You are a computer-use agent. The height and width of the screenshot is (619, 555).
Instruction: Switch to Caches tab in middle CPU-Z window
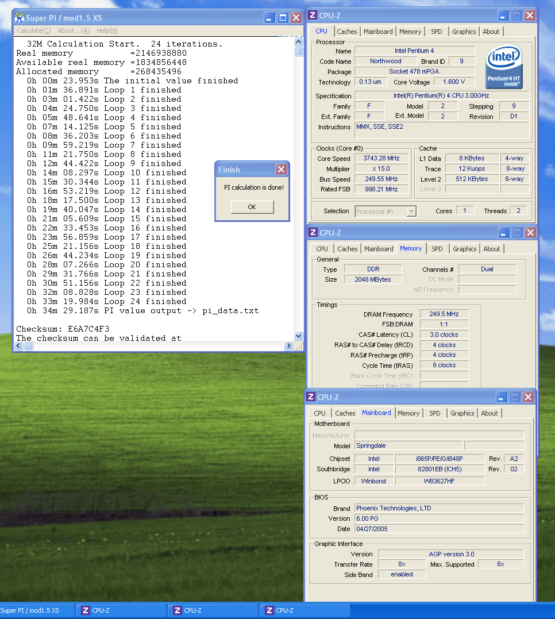pyautogui.click(x=348, y=249)
